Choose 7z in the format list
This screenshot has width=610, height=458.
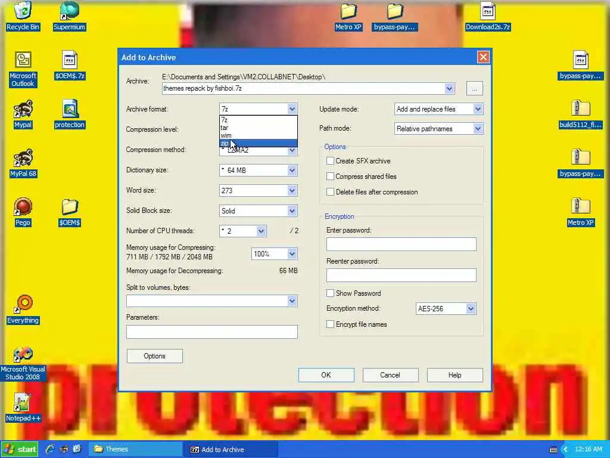pos(259,120)
